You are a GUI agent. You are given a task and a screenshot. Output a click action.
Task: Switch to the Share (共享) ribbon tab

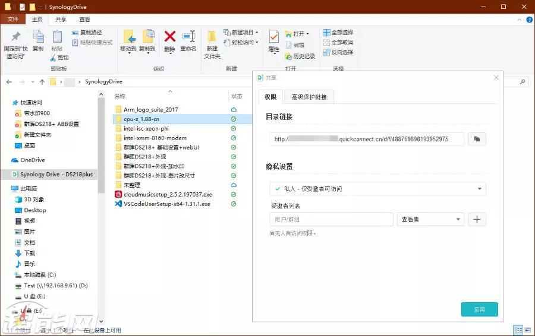(61, 20)
